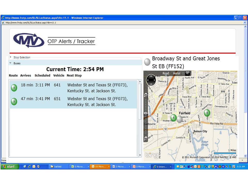The width and height of the screenshot is (248, 186).
Task: Launch Internet Explorer from quick launch
Action: (x=29, y=167)
